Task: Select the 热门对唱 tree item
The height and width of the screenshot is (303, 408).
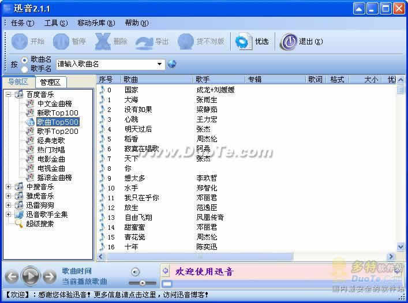Action: coord(51,149)
